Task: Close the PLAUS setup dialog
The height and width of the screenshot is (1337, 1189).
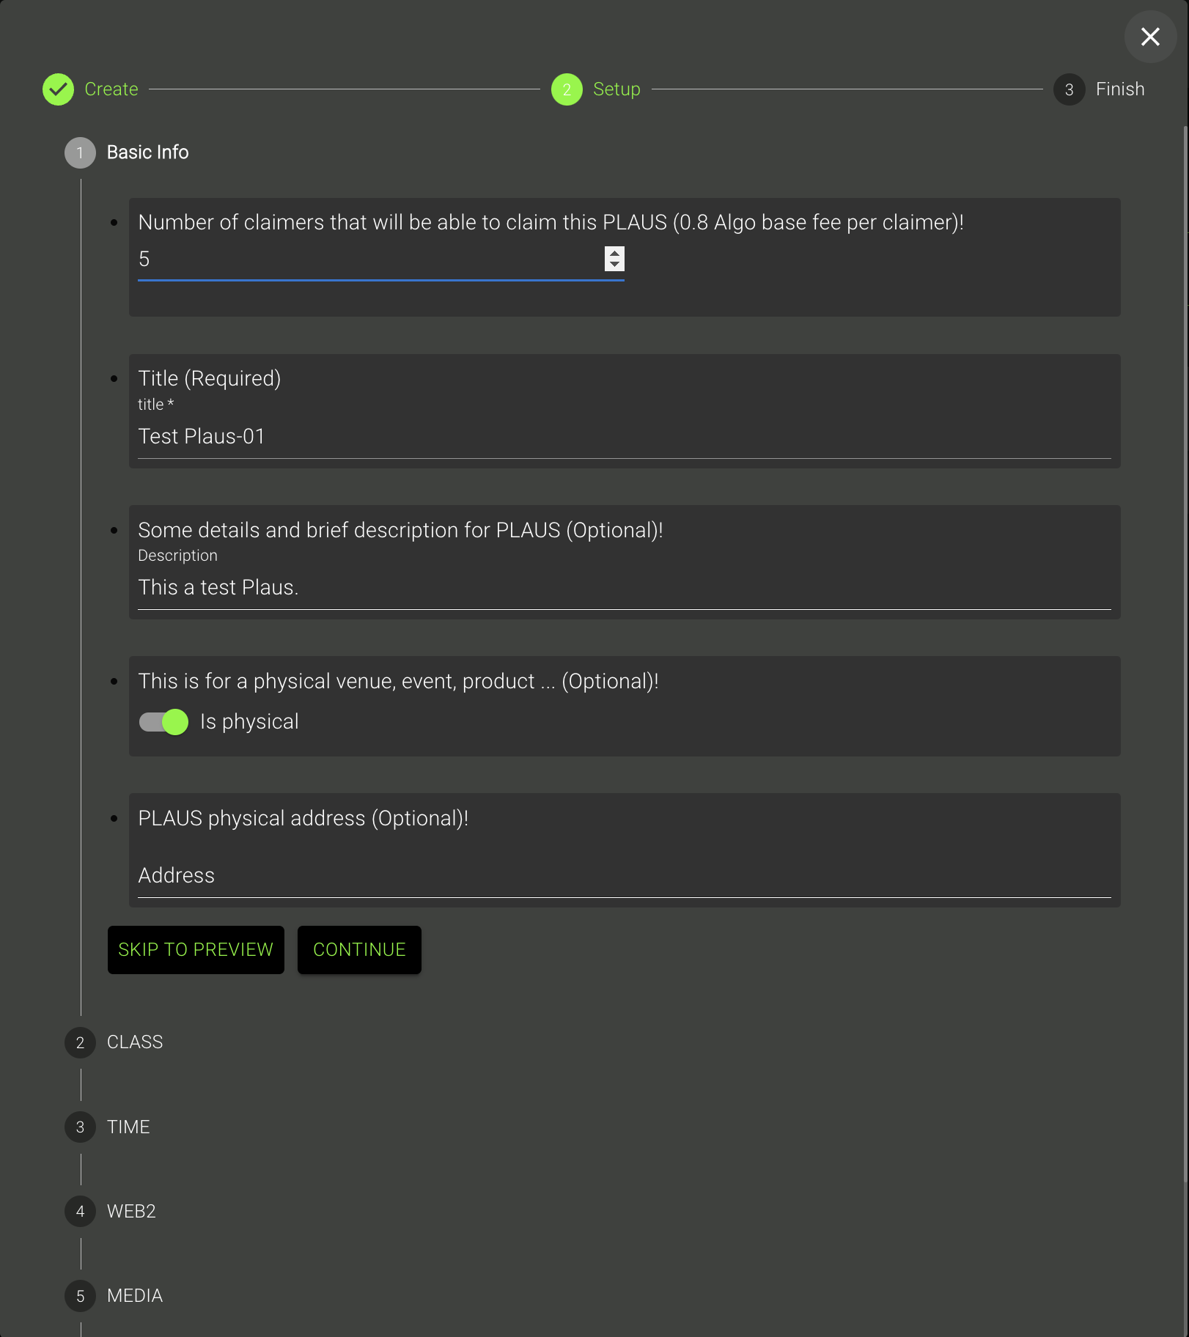Action: 1150,37
